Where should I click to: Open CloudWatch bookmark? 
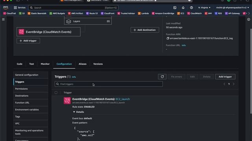pyautogui.click(x=195, y=13)
